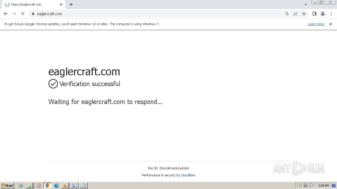This screenshot has width=337, height=189.
Task: Open the Action Center flag icon
Action: coord(312,186)
